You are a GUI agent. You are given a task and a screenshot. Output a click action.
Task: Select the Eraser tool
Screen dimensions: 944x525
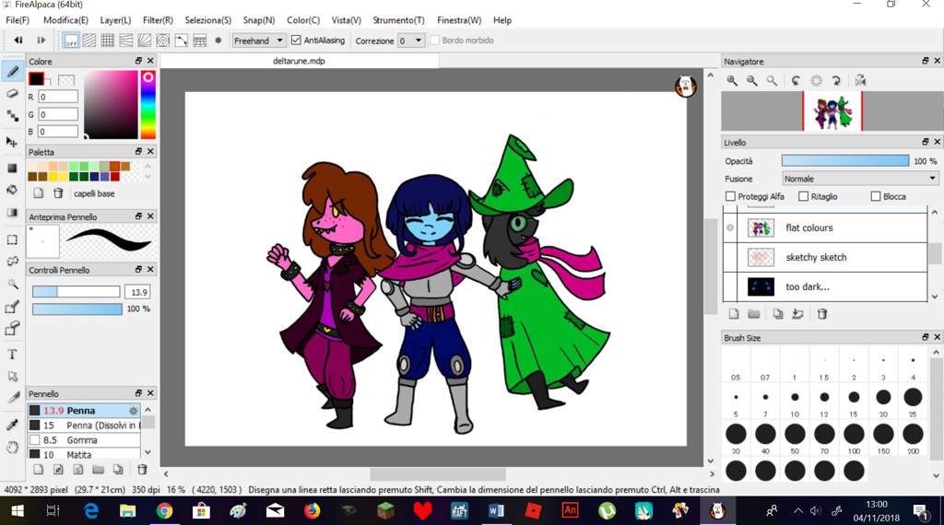point(12,94)
